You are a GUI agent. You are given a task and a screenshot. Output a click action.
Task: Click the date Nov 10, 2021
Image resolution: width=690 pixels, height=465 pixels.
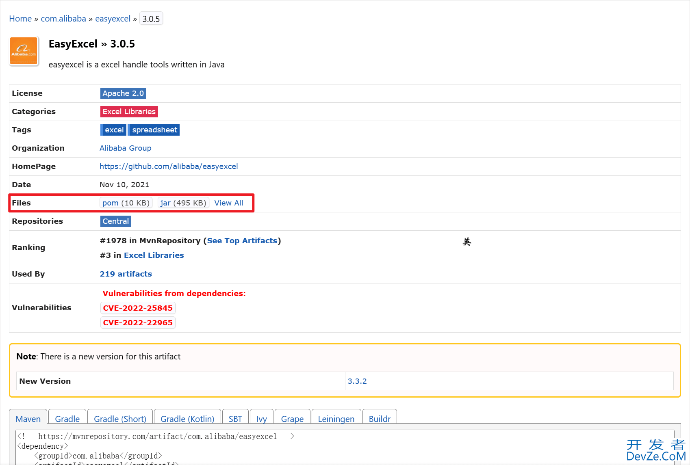coord(124,185)
